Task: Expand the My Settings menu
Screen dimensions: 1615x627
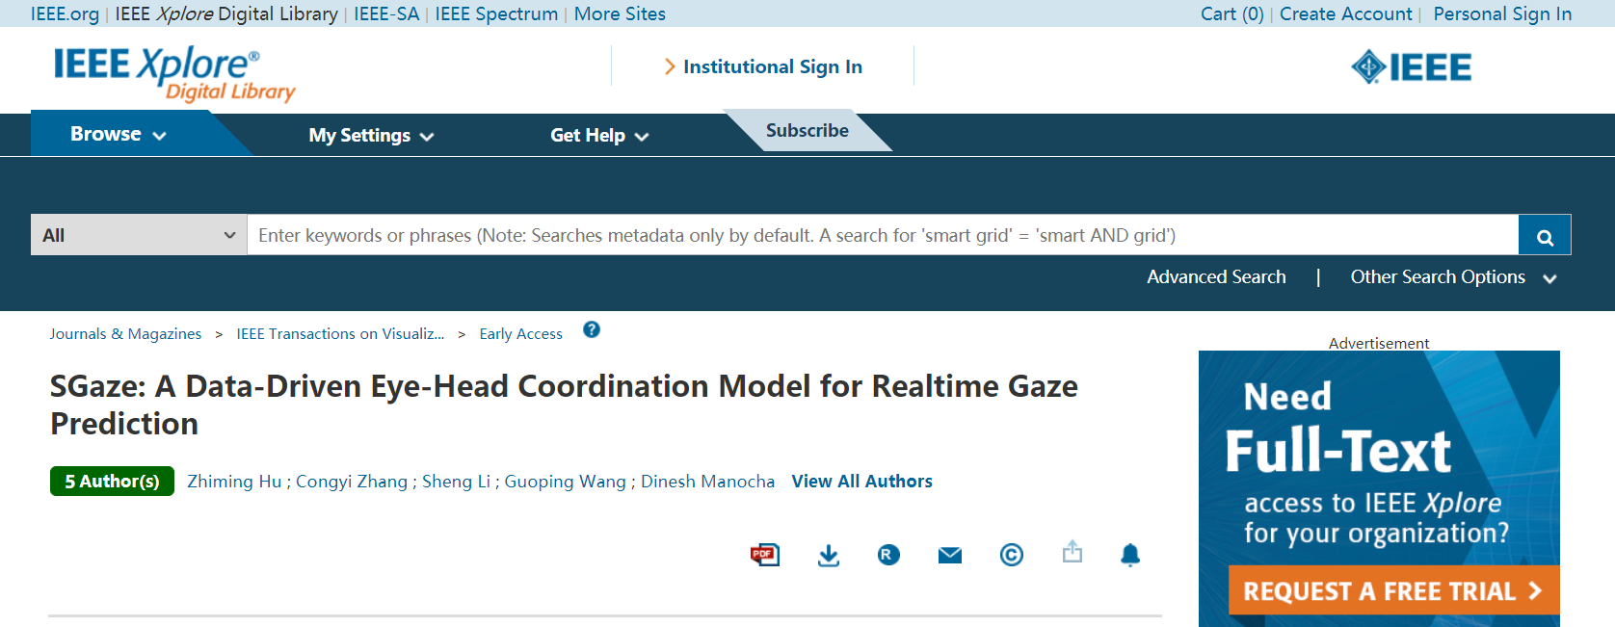Action: pyautogui.click(x=371, y=136)
